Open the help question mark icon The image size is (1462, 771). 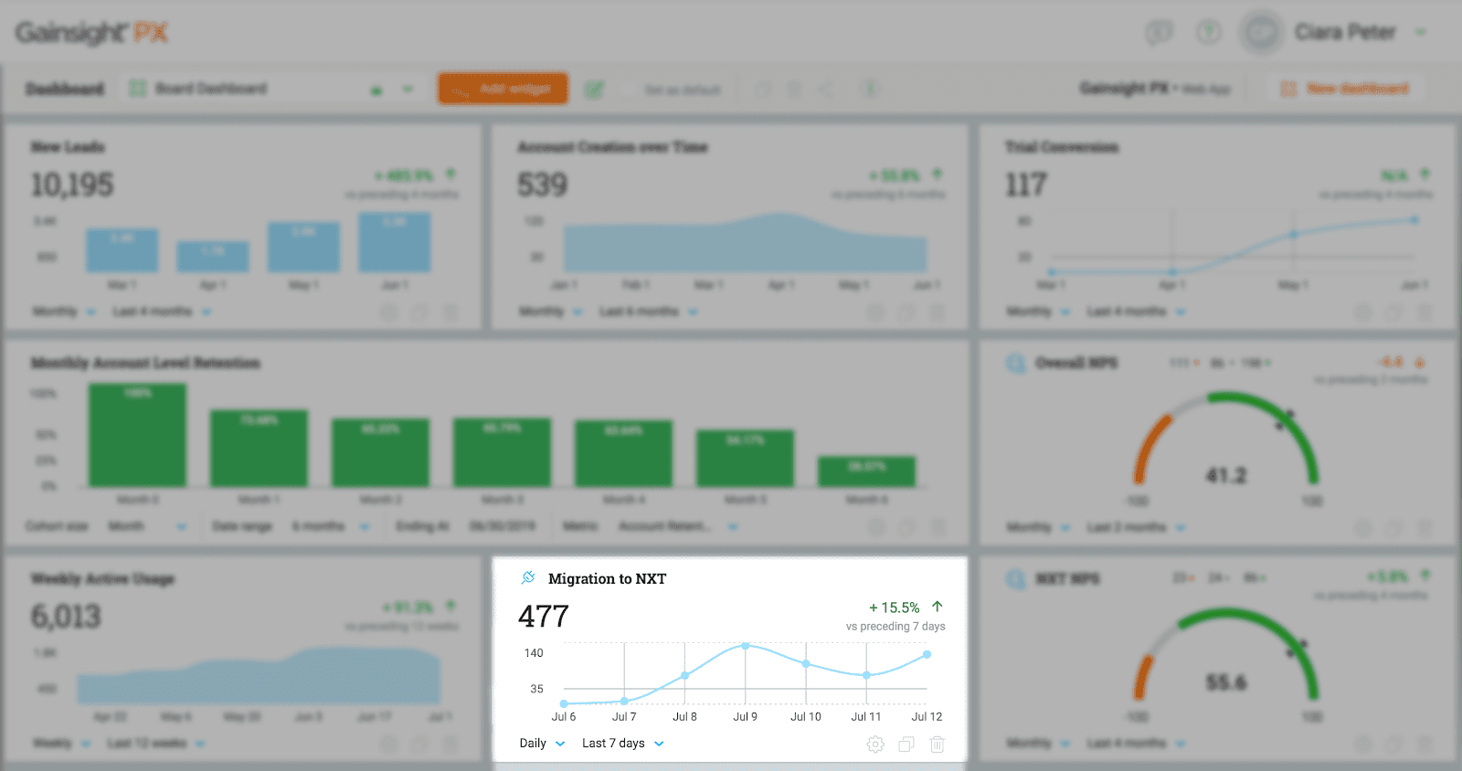click(x=1209, y=33)
